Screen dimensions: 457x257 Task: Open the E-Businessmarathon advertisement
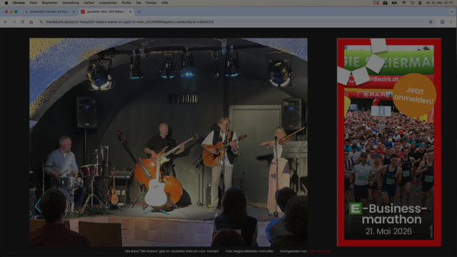pyautogui.click(x=388, y=142)
